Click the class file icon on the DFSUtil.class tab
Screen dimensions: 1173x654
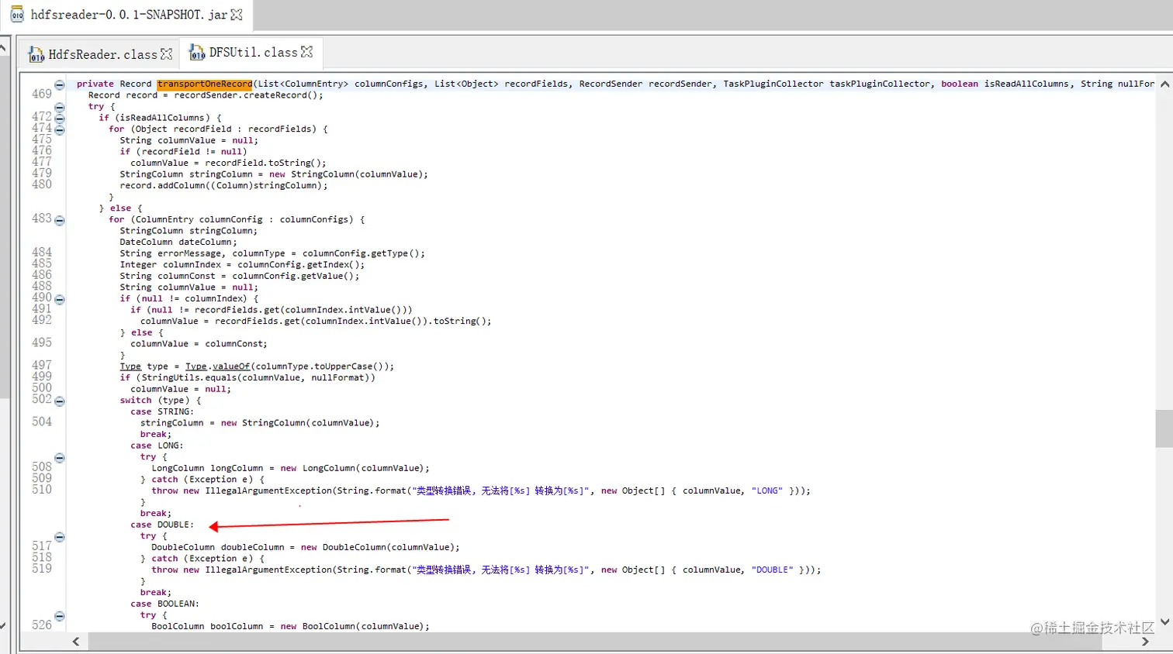(197, 52)
